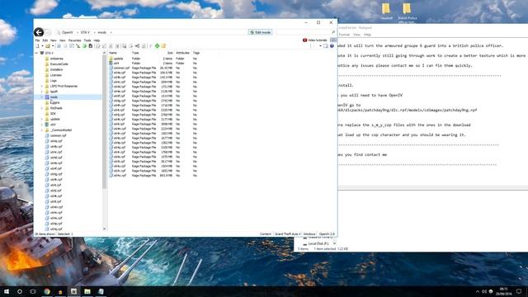
Task: Open the Windows Start button
Action: [x=7, y=291]
